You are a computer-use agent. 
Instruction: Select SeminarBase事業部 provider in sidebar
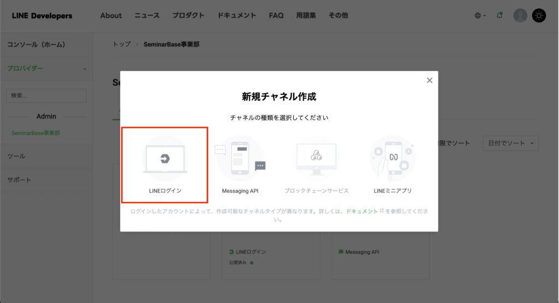tap(35, 133)
